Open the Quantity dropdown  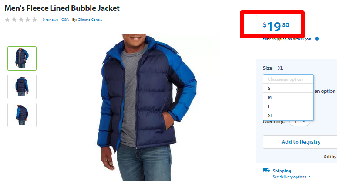[300, 122]
